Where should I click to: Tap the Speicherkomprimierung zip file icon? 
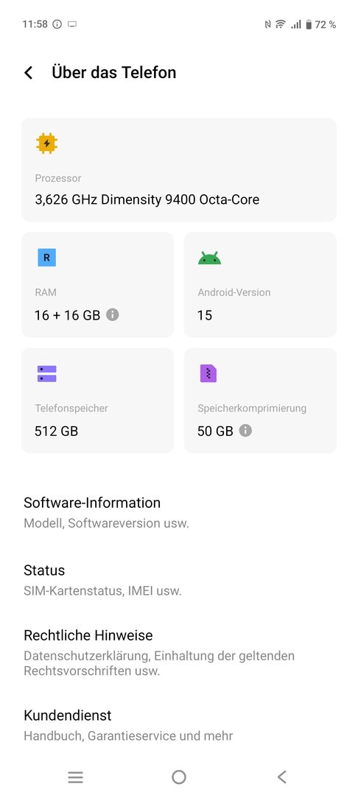tap(208, 373)
